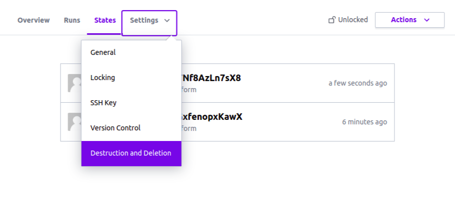This screenshot has height=219, width=455.
Task: Open state version ending xfenopxKawX
Action: (212, 117)
